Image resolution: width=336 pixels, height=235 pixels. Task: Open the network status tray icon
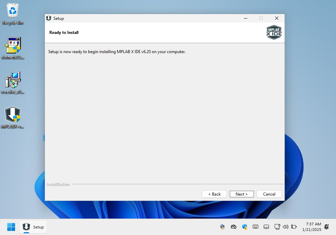pos(277,227)
